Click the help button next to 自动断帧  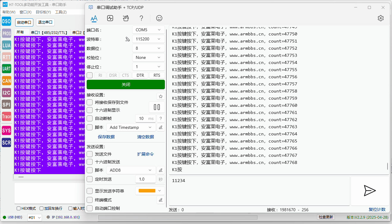coord(161,118)
